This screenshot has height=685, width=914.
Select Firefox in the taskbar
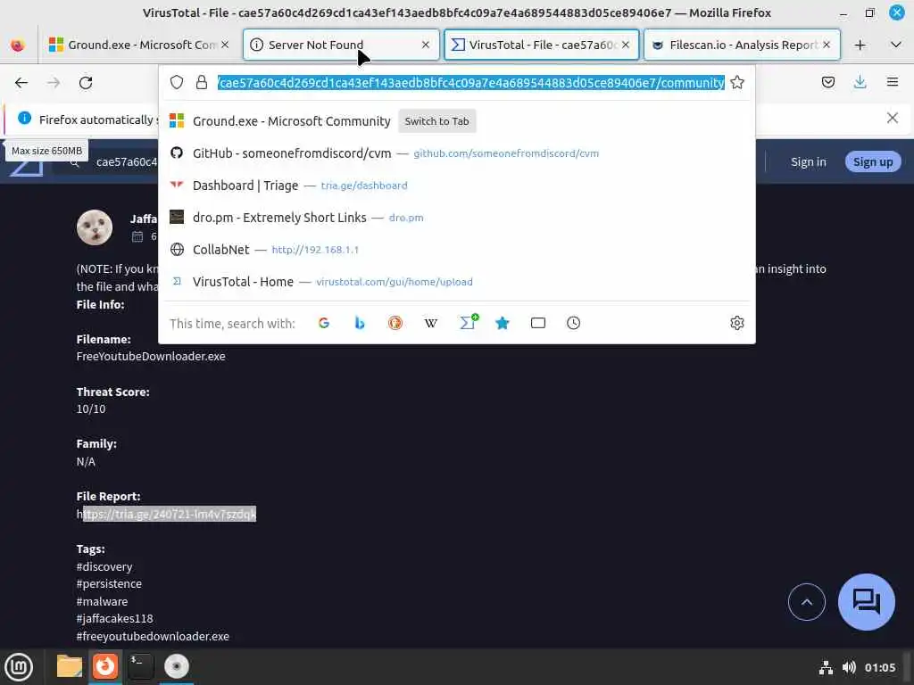(105, 666)
